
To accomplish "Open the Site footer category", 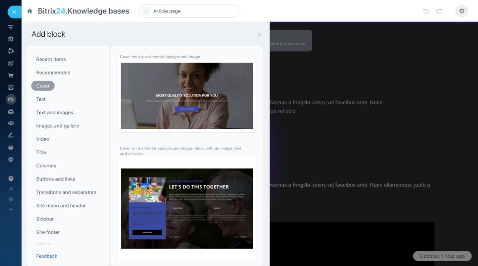I will [48, 232].
